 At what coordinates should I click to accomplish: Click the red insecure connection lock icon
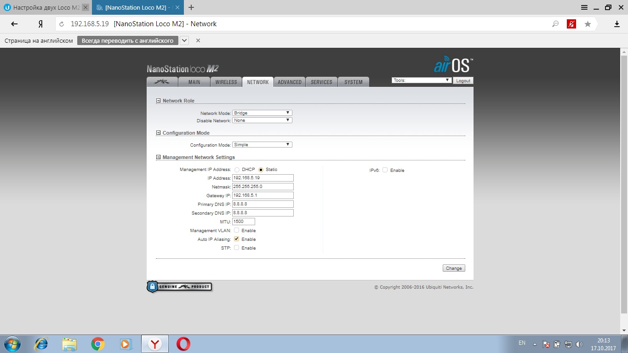(x=571, y=24)
